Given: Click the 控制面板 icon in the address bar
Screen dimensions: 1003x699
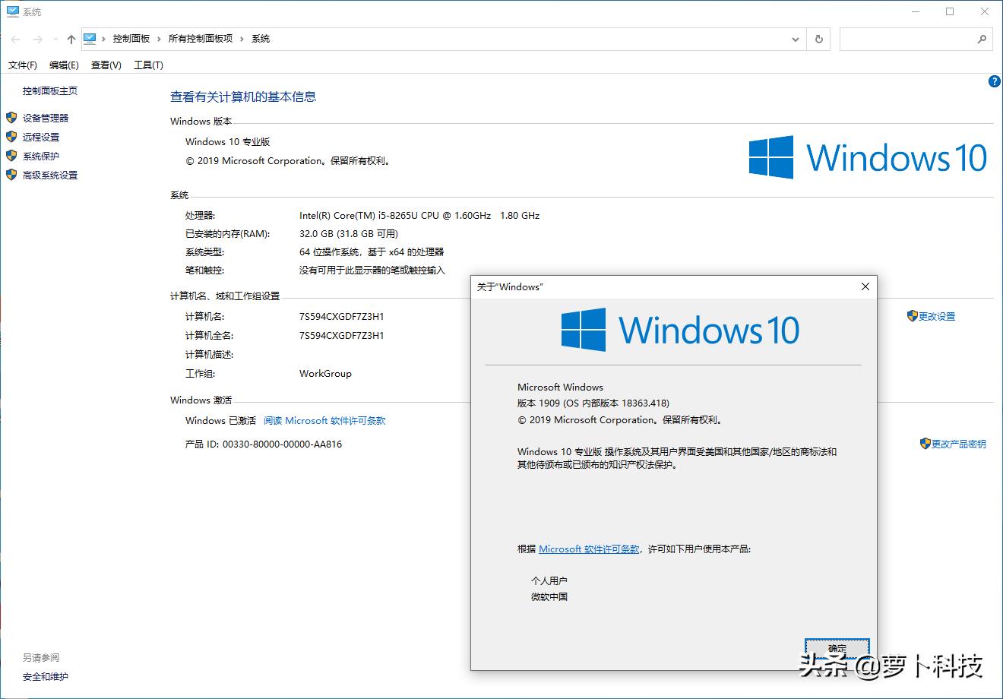Looking at the screenshot, I should click(x=90, y=38).
